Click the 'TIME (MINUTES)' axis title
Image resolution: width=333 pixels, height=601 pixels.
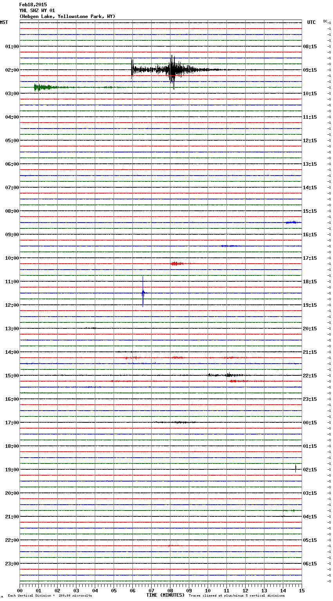pyautogui.click(x=165, y=595)
